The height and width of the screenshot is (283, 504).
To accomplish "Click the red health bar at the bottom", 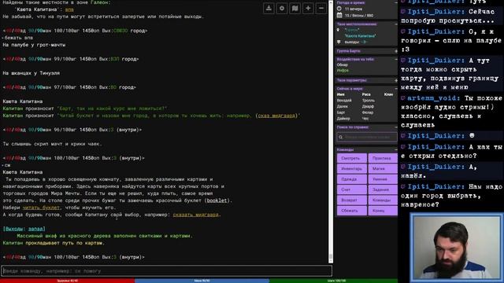I will pyautogui.click(x=67, y=281).
